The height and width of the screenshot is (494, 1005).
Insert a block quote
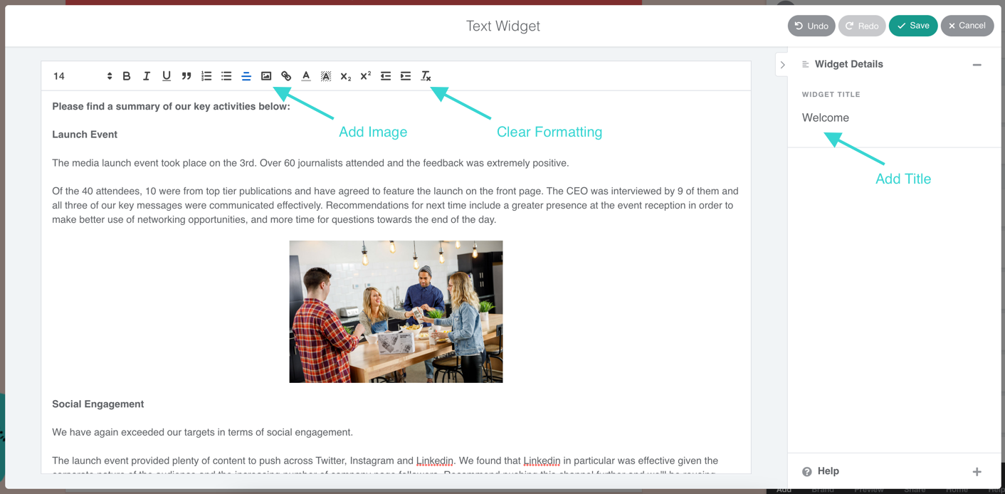click(186, 76)
